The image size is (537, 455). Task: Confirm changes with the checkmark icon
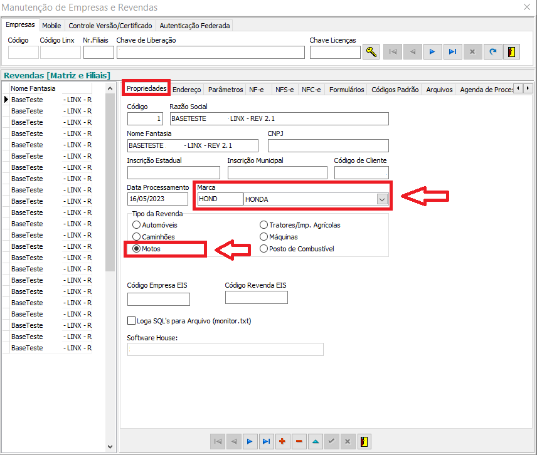[331, 441]
